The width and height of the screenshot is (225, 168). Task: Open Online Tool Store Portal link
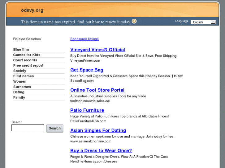pyautogui.click(x=97, y=90)
